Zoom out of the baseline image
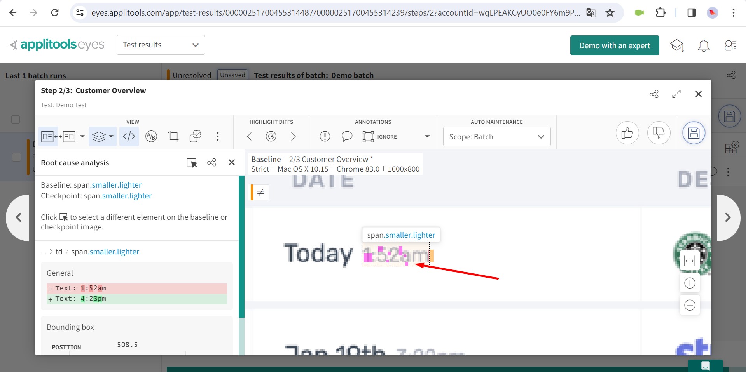Viewport: 746px width, 372px height. click(x=690, y=305)
